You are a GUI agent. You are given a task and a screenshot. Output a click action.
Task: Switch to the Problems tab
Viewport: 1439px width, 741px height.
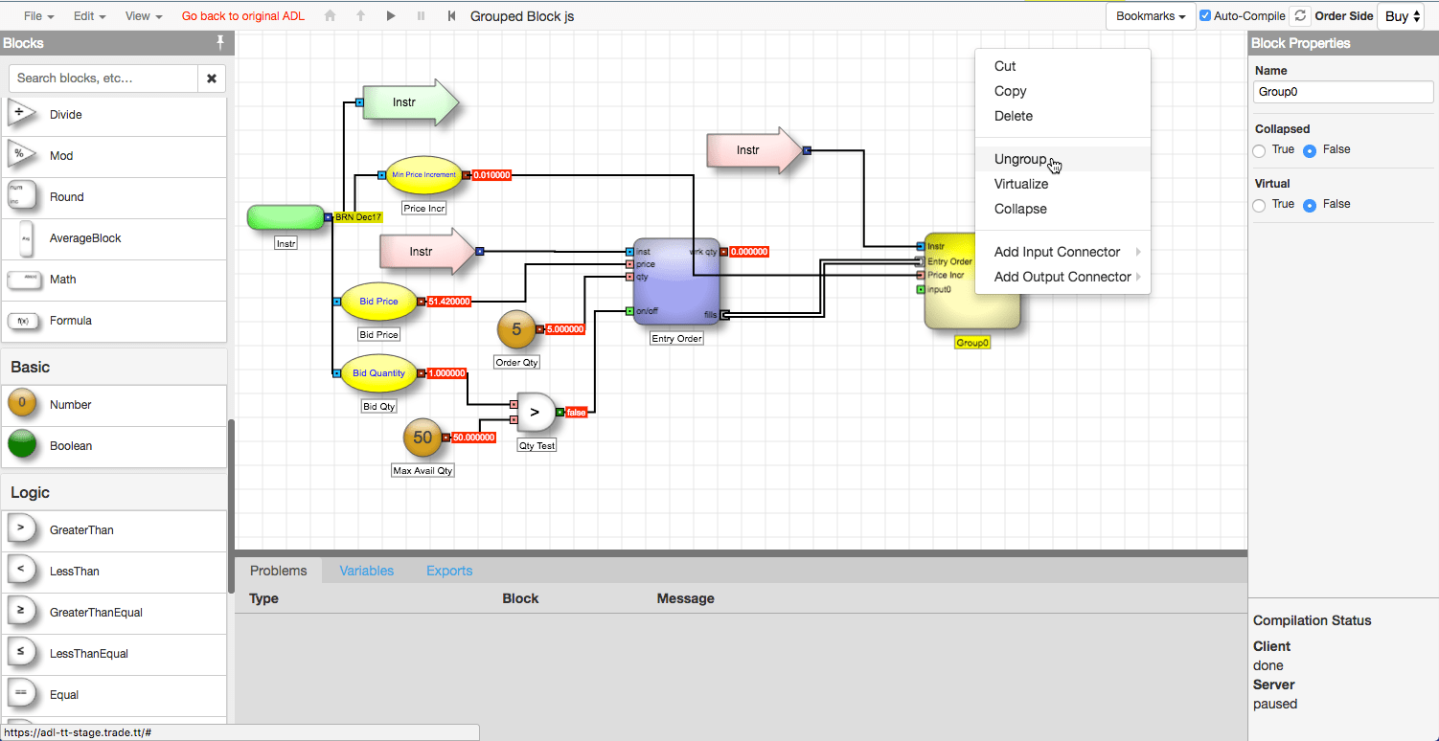point(279,571)
